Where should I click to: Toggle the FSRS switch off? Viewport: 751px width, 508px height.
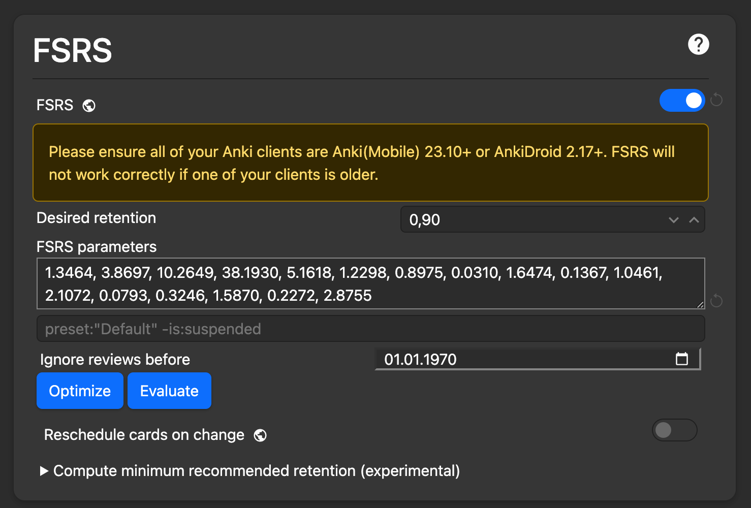[x=682, y=100]
